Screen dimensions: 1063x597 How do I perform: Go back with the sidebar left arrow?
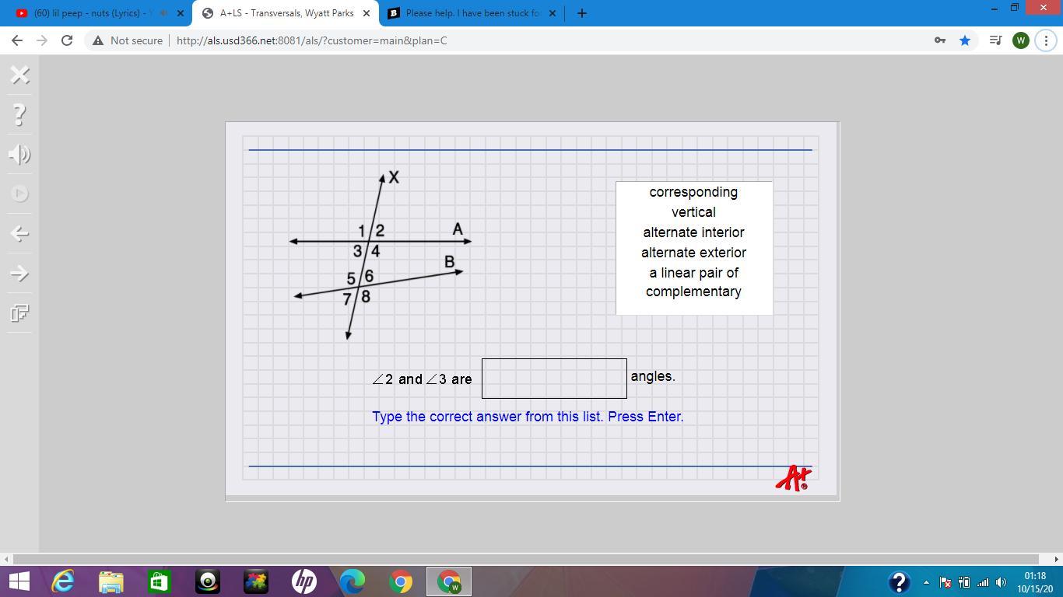click(20, 234)
